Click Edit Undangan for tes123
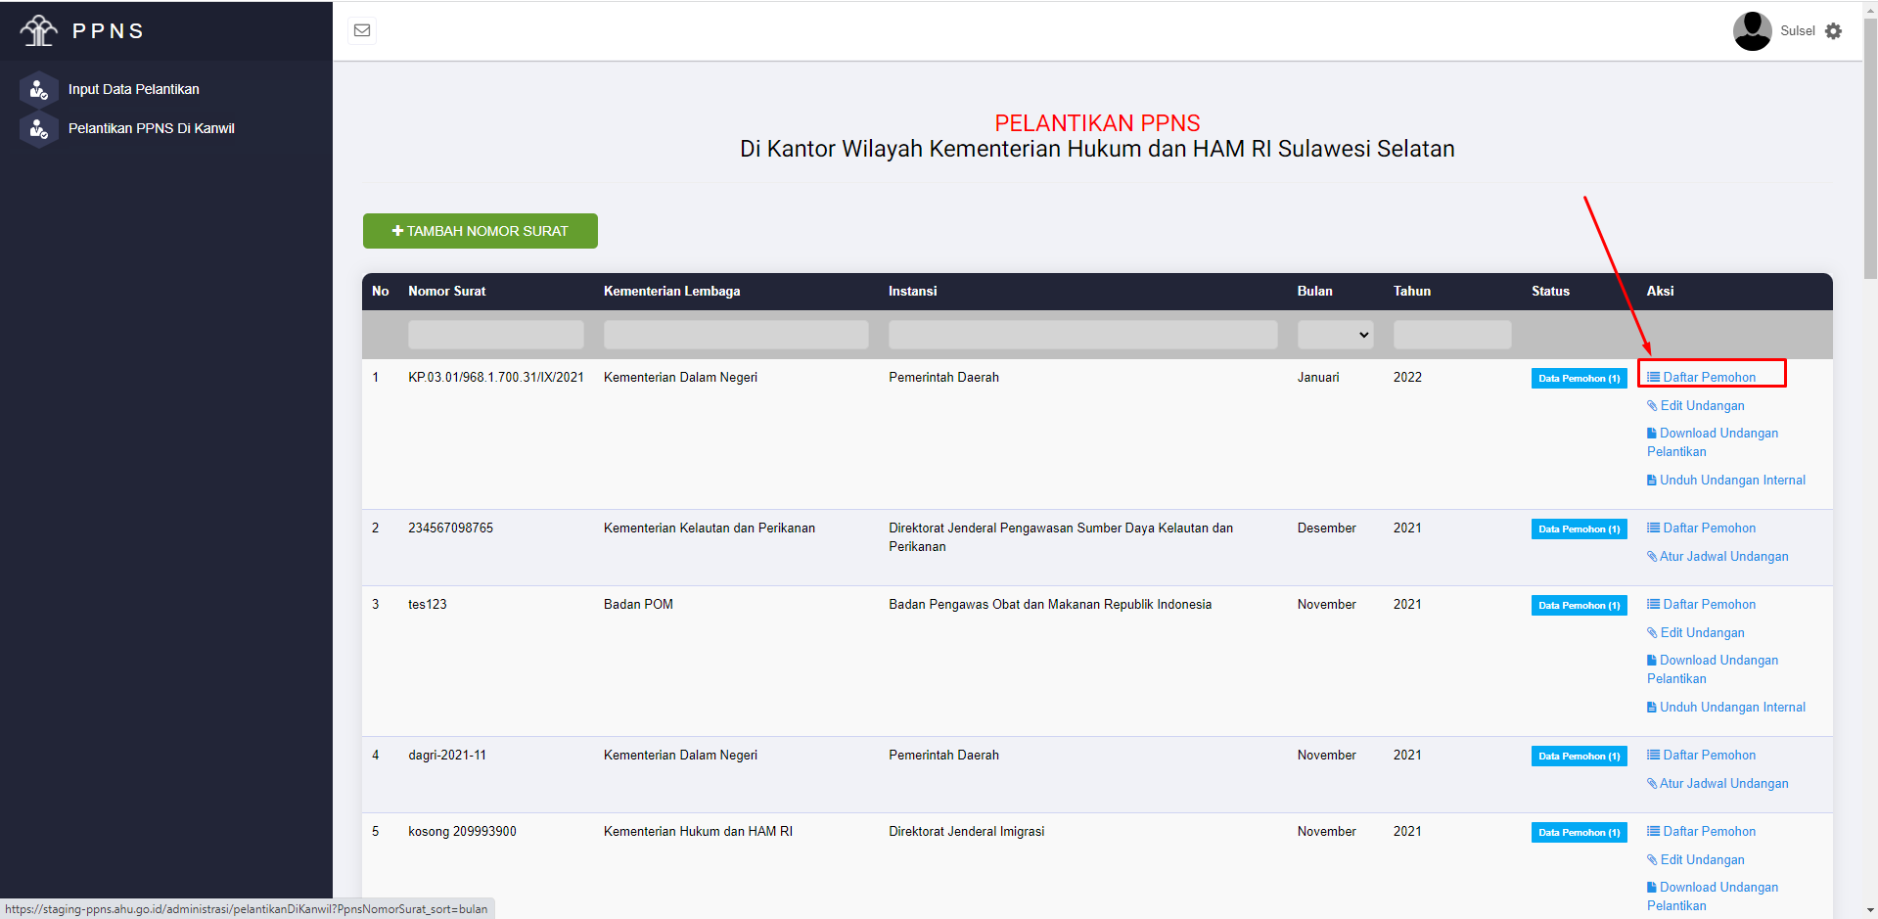 pos(1695,632)
